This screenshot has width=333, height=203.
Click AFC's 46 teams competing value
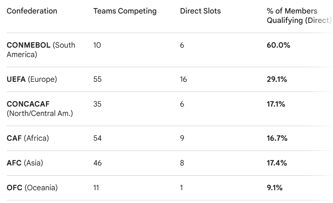coord(97,163)
